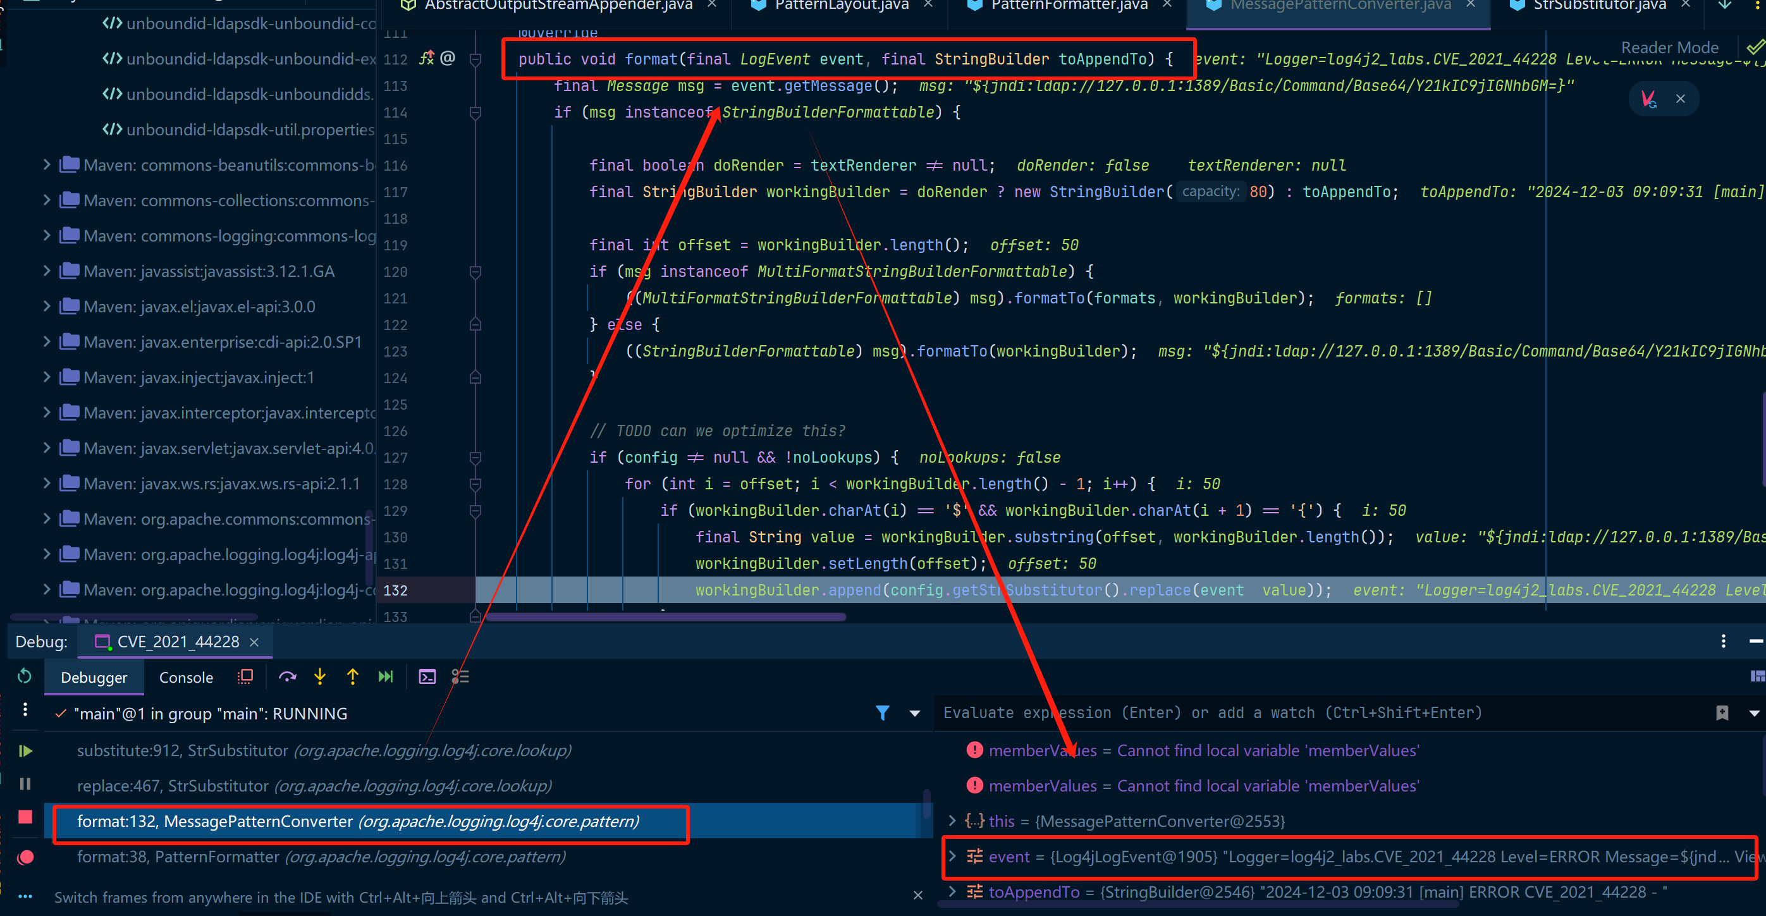The image size is (1766, 916).
Task: Fold the code block at line 114
Action: pyautogui.click(x=475, y=112)
